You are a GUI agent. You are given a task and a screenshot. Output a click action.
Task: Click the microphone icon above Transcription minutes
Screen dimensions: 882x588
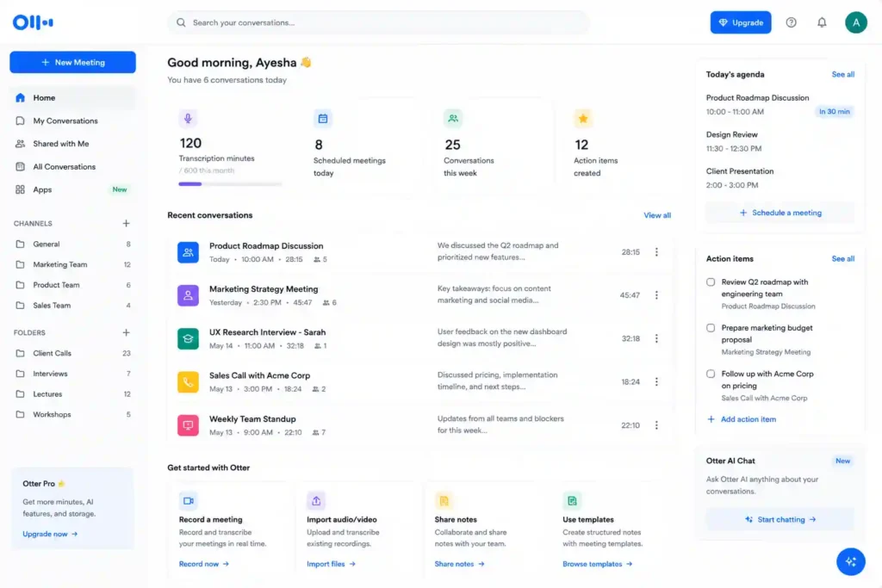tap(188, 118)
